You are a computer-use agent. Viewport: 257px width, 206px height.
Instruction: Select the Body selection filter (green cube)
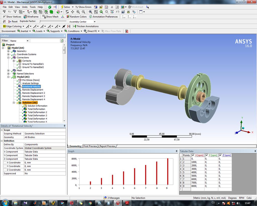tap(51, 12)
